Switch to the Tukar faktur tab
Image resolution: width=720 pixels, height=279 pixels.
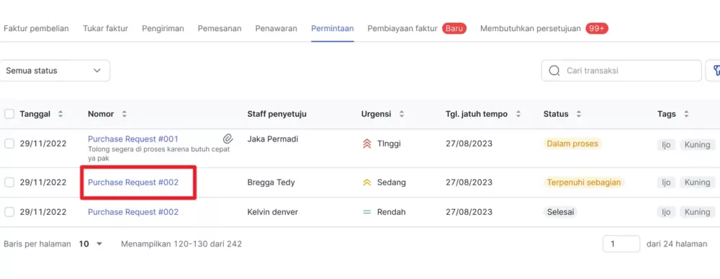[105, 29]
